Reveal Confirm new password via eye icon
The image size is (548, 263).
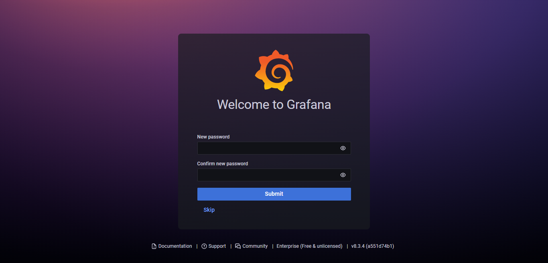pyautogui.click(x=343, y=175)
